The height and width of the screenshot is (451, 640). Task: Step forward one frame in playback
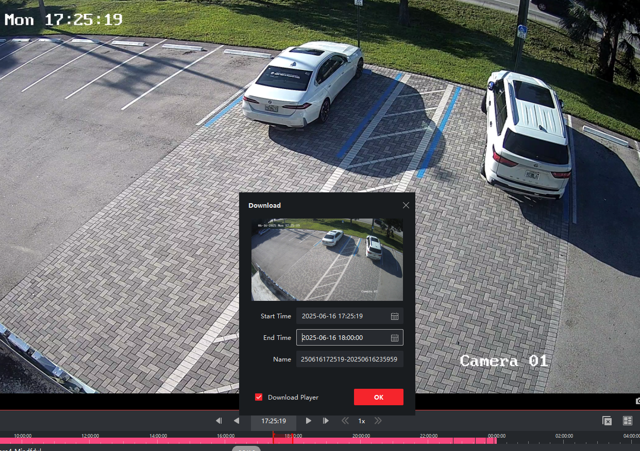pyautogui.click(x=326, y=421)
